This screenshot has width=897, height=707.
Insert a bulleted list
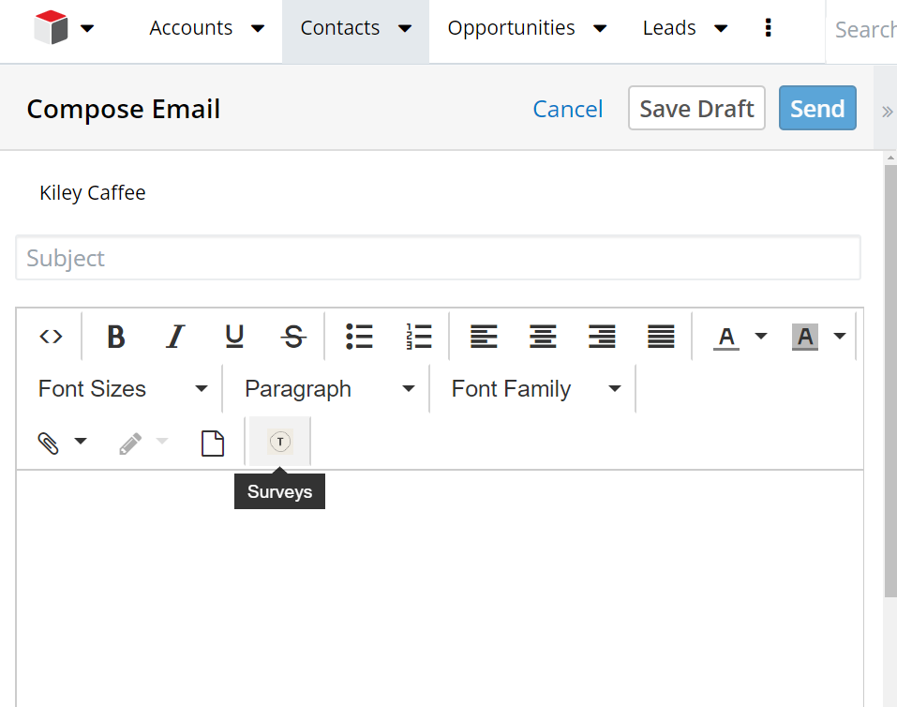coord(359,337)
